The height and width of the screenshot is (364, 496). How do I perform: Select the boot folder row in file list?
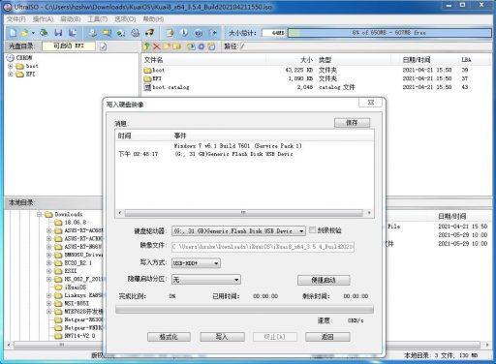[154, 70]
